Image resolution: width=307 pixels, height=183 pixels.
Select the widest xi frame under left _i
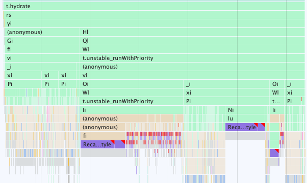[23, 75]
